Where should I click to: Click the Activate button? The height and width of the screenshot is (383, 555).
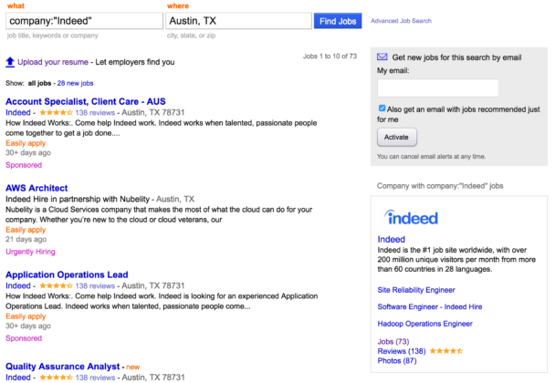click(x=397, y=137)
